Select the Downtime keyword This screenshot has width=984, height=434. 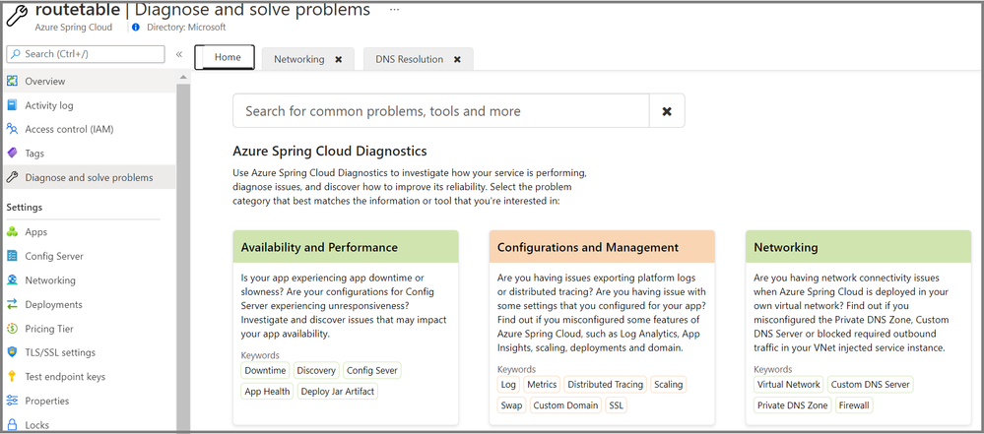[266, 371]
